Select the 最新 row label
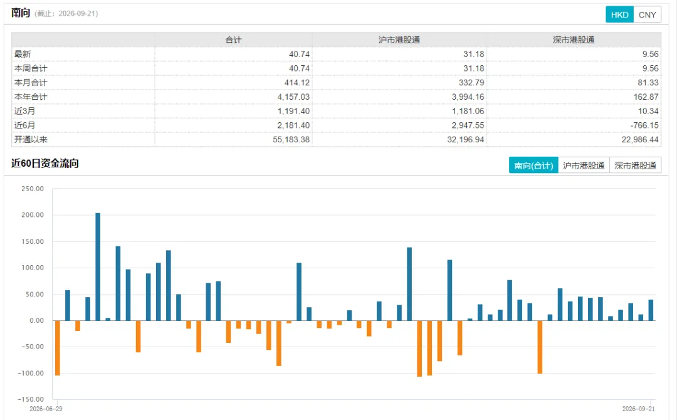 (23, 54)
